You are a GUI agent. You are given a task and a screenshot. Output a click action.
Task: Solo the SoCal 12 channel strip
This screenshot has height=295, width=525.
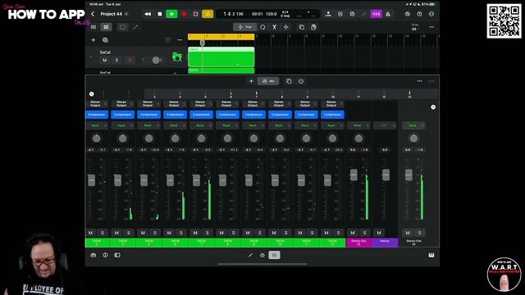tap(339, 233)
